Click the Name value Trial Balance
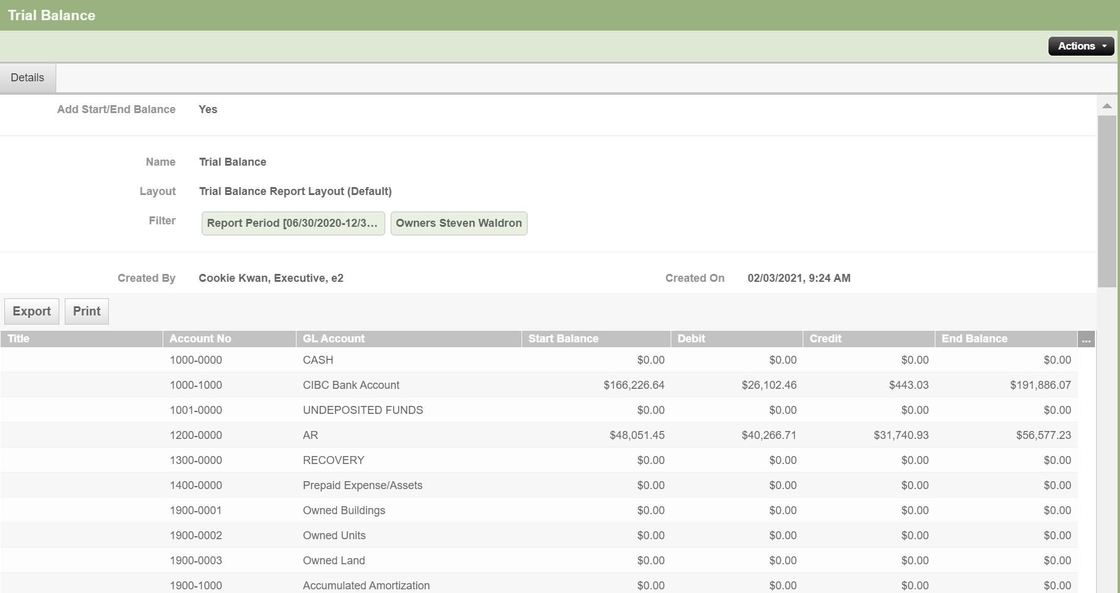The width and height of the screenshot is (1120, 593). [232, 162]
